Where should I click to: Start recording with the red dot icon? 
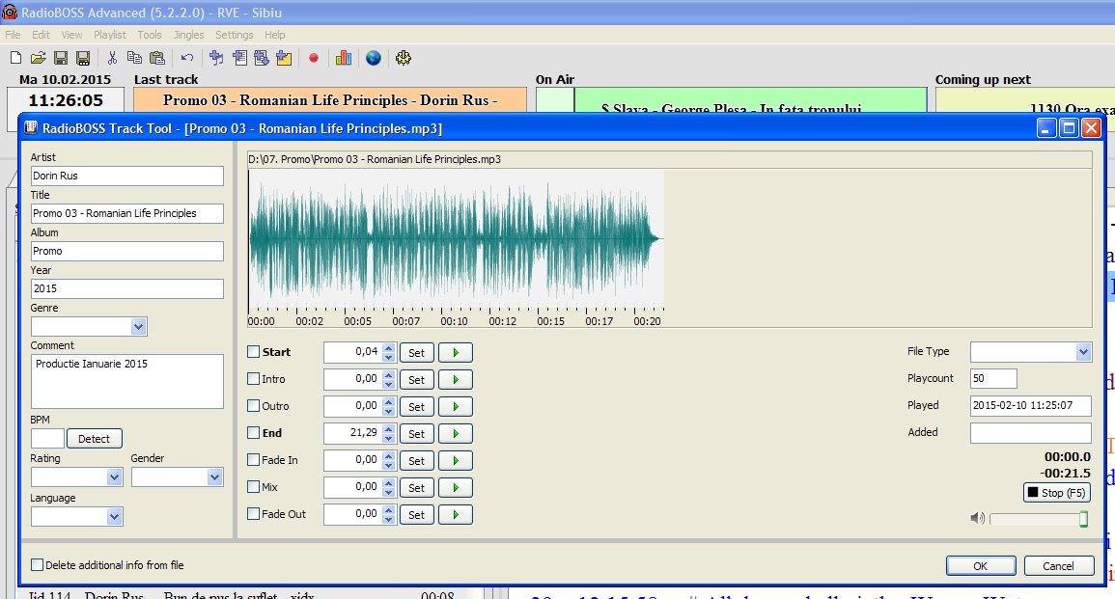tap(314, 58)
